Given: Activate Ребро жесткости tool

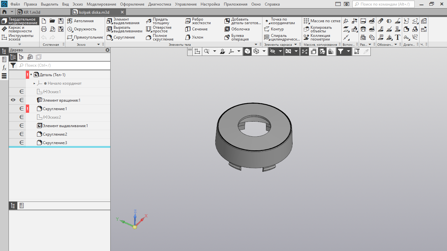Looking at the screenshot, I should [198, 21].
